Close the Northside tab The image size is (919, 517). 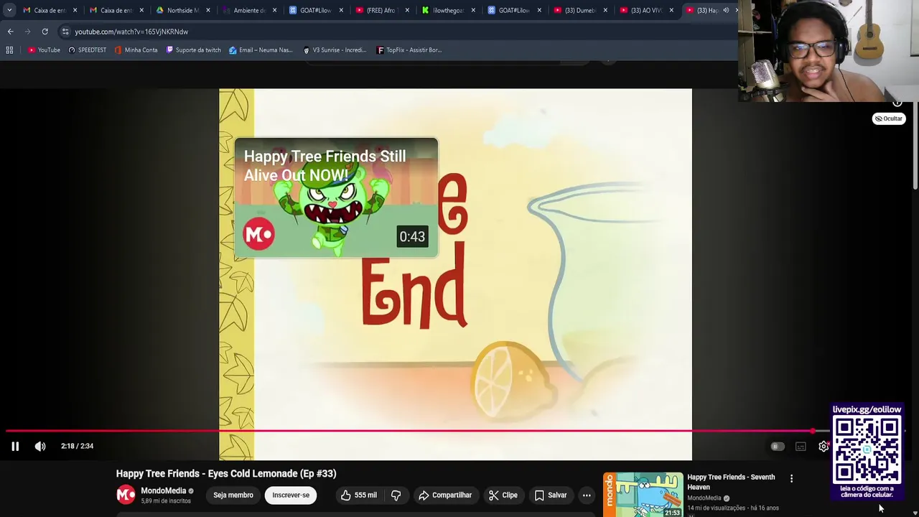(x=208, y=10)
